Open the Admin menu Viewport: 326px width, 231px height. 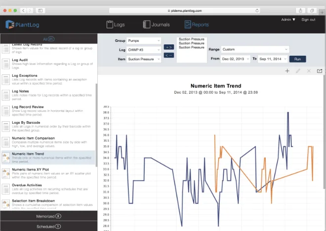(x=288, y=20)
